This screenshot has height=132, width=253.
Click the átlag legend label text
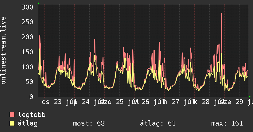pyautogui.click(x=28, y=123)
